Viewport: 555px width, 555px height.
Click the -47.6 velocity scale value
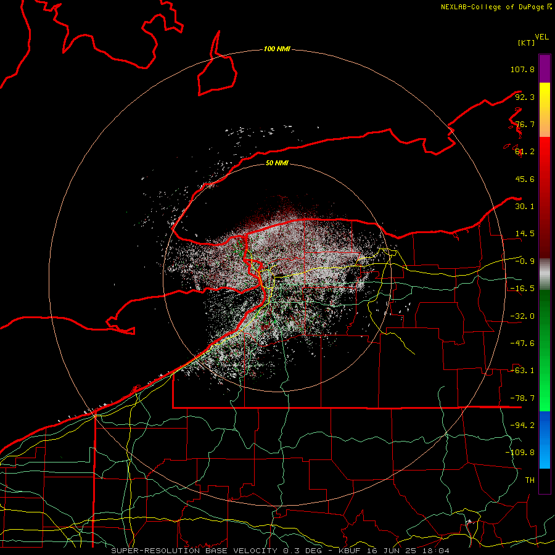click(x=522, y=343)
